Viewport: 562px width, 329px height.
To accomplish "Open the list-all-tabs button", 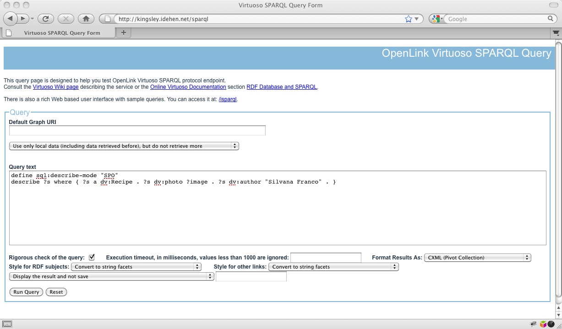I will (x=556, y=32).
